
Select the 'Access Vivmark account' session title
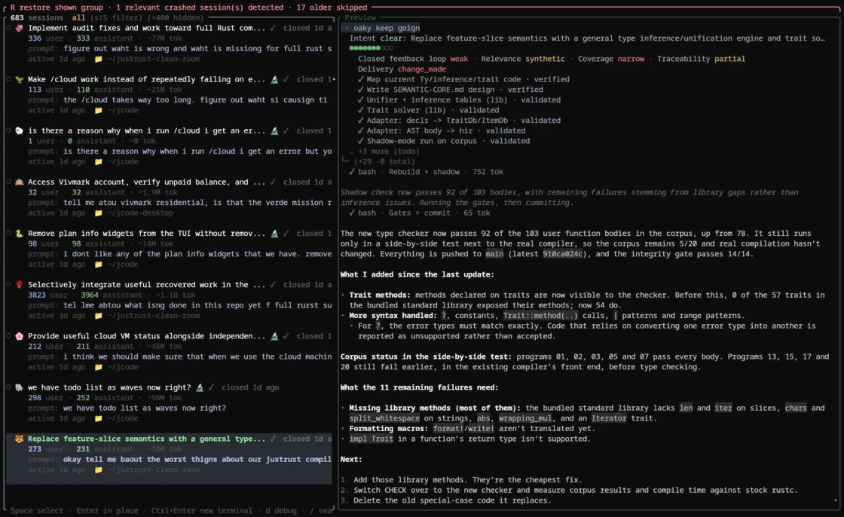[x=146, y=182]
